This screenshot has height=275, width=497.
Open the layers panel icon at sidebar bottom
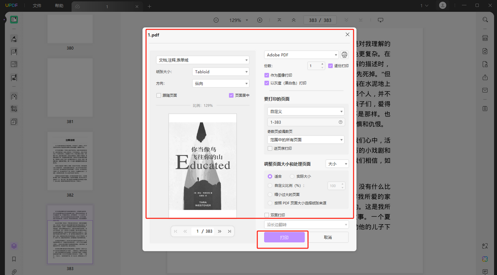coord(14,246)
